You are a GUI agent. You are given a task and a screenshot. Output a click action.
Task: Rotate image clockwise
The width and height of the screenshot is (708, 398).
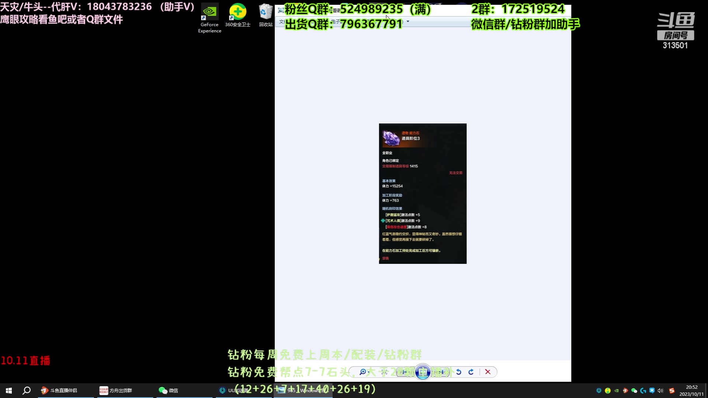pos(471,372)
